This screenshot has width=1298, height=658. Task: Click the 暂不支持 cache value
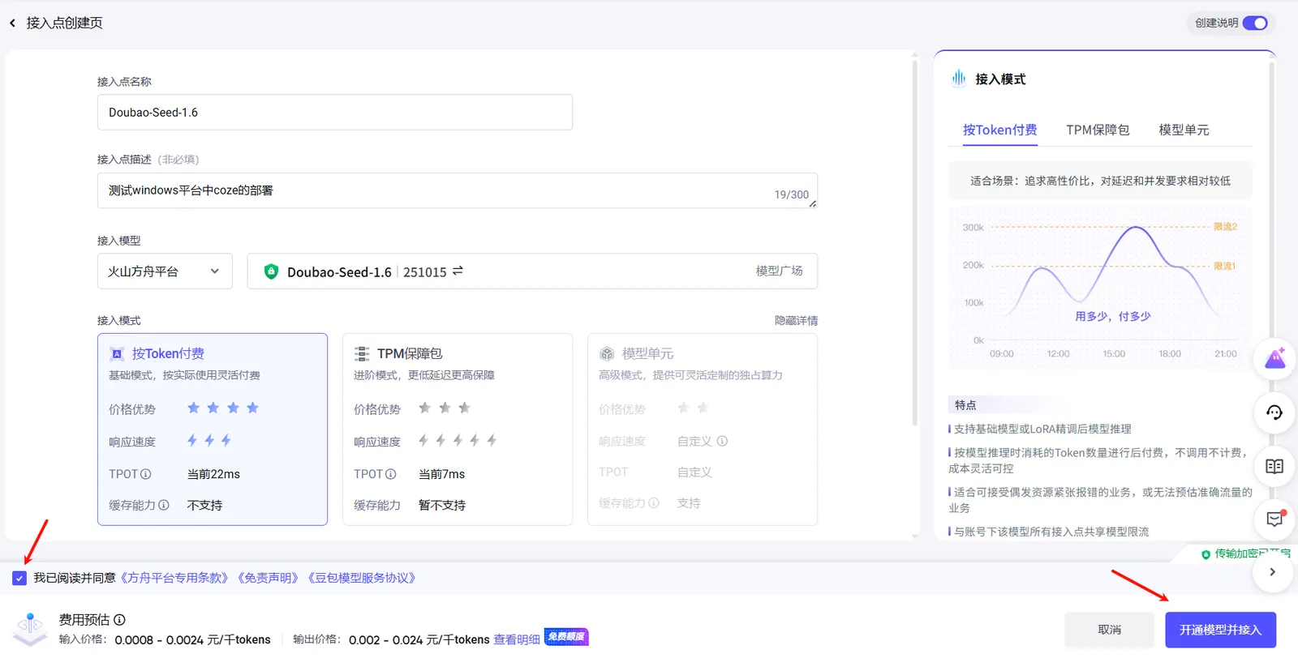pos(442,505)
